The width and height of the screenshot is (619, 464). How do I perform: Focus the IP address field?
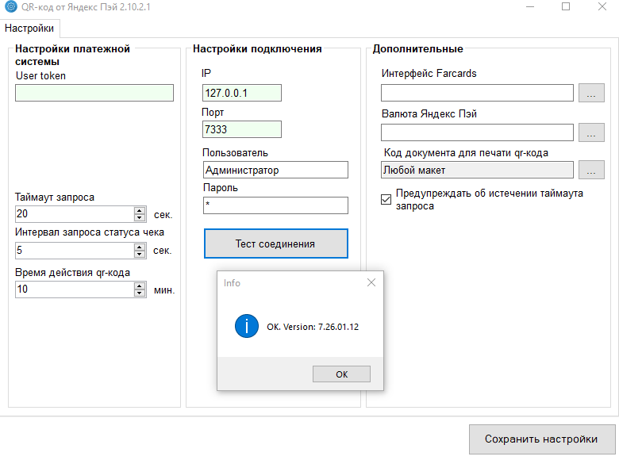coord(242,93)
